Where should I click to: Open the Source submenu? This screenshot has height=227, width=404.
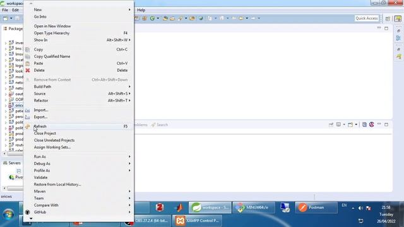click(78, 94)
